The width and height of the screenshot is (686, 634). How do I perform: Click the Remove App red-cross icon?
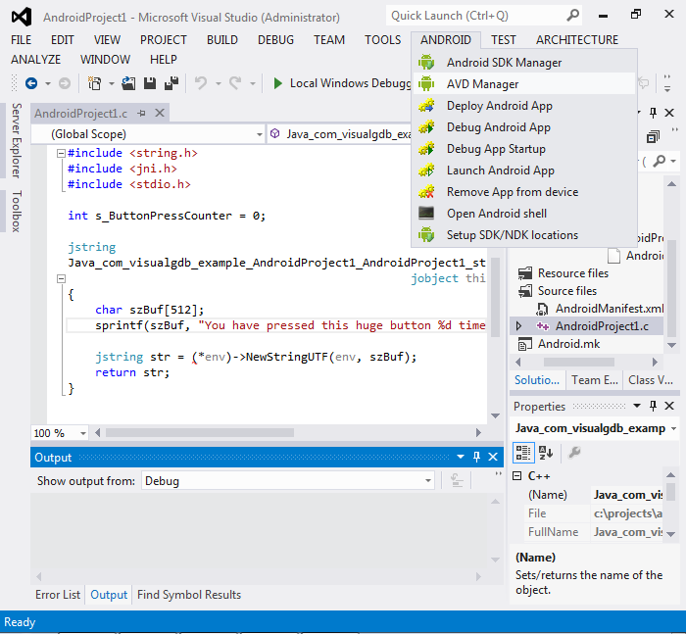[x=426, y=191]
